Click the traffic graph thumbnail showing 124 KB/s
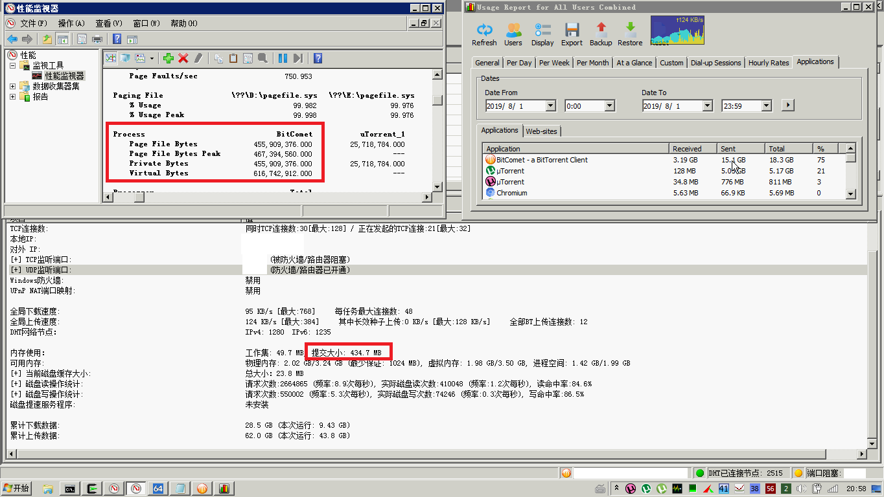This screenshot has height=497, width=884. [x=677, y=30]
